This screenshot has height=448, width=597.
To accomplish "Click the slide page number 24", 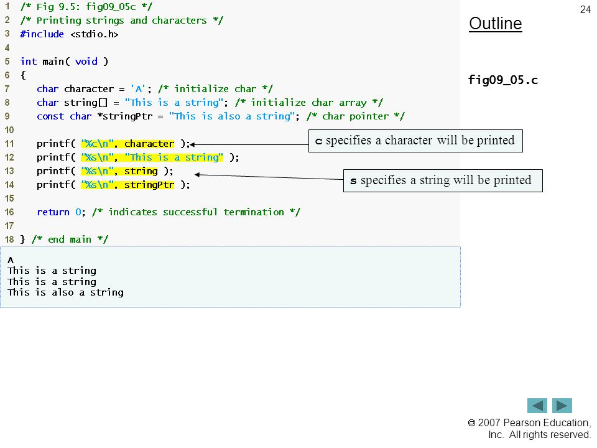I will (585, 9).
